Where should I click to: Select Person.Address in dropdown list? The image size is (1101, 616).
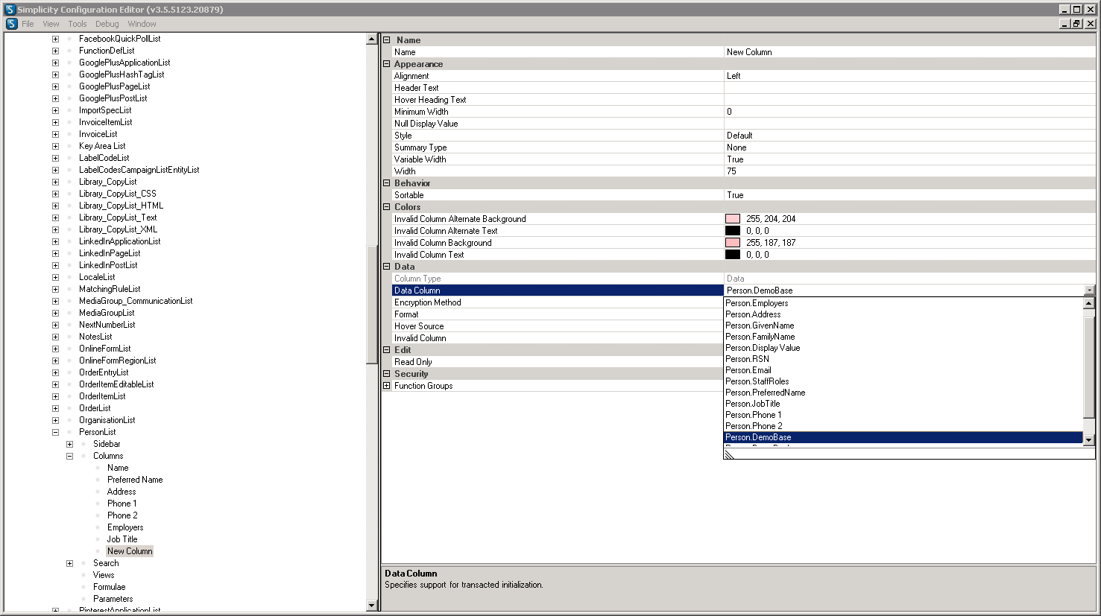point(903,314)
